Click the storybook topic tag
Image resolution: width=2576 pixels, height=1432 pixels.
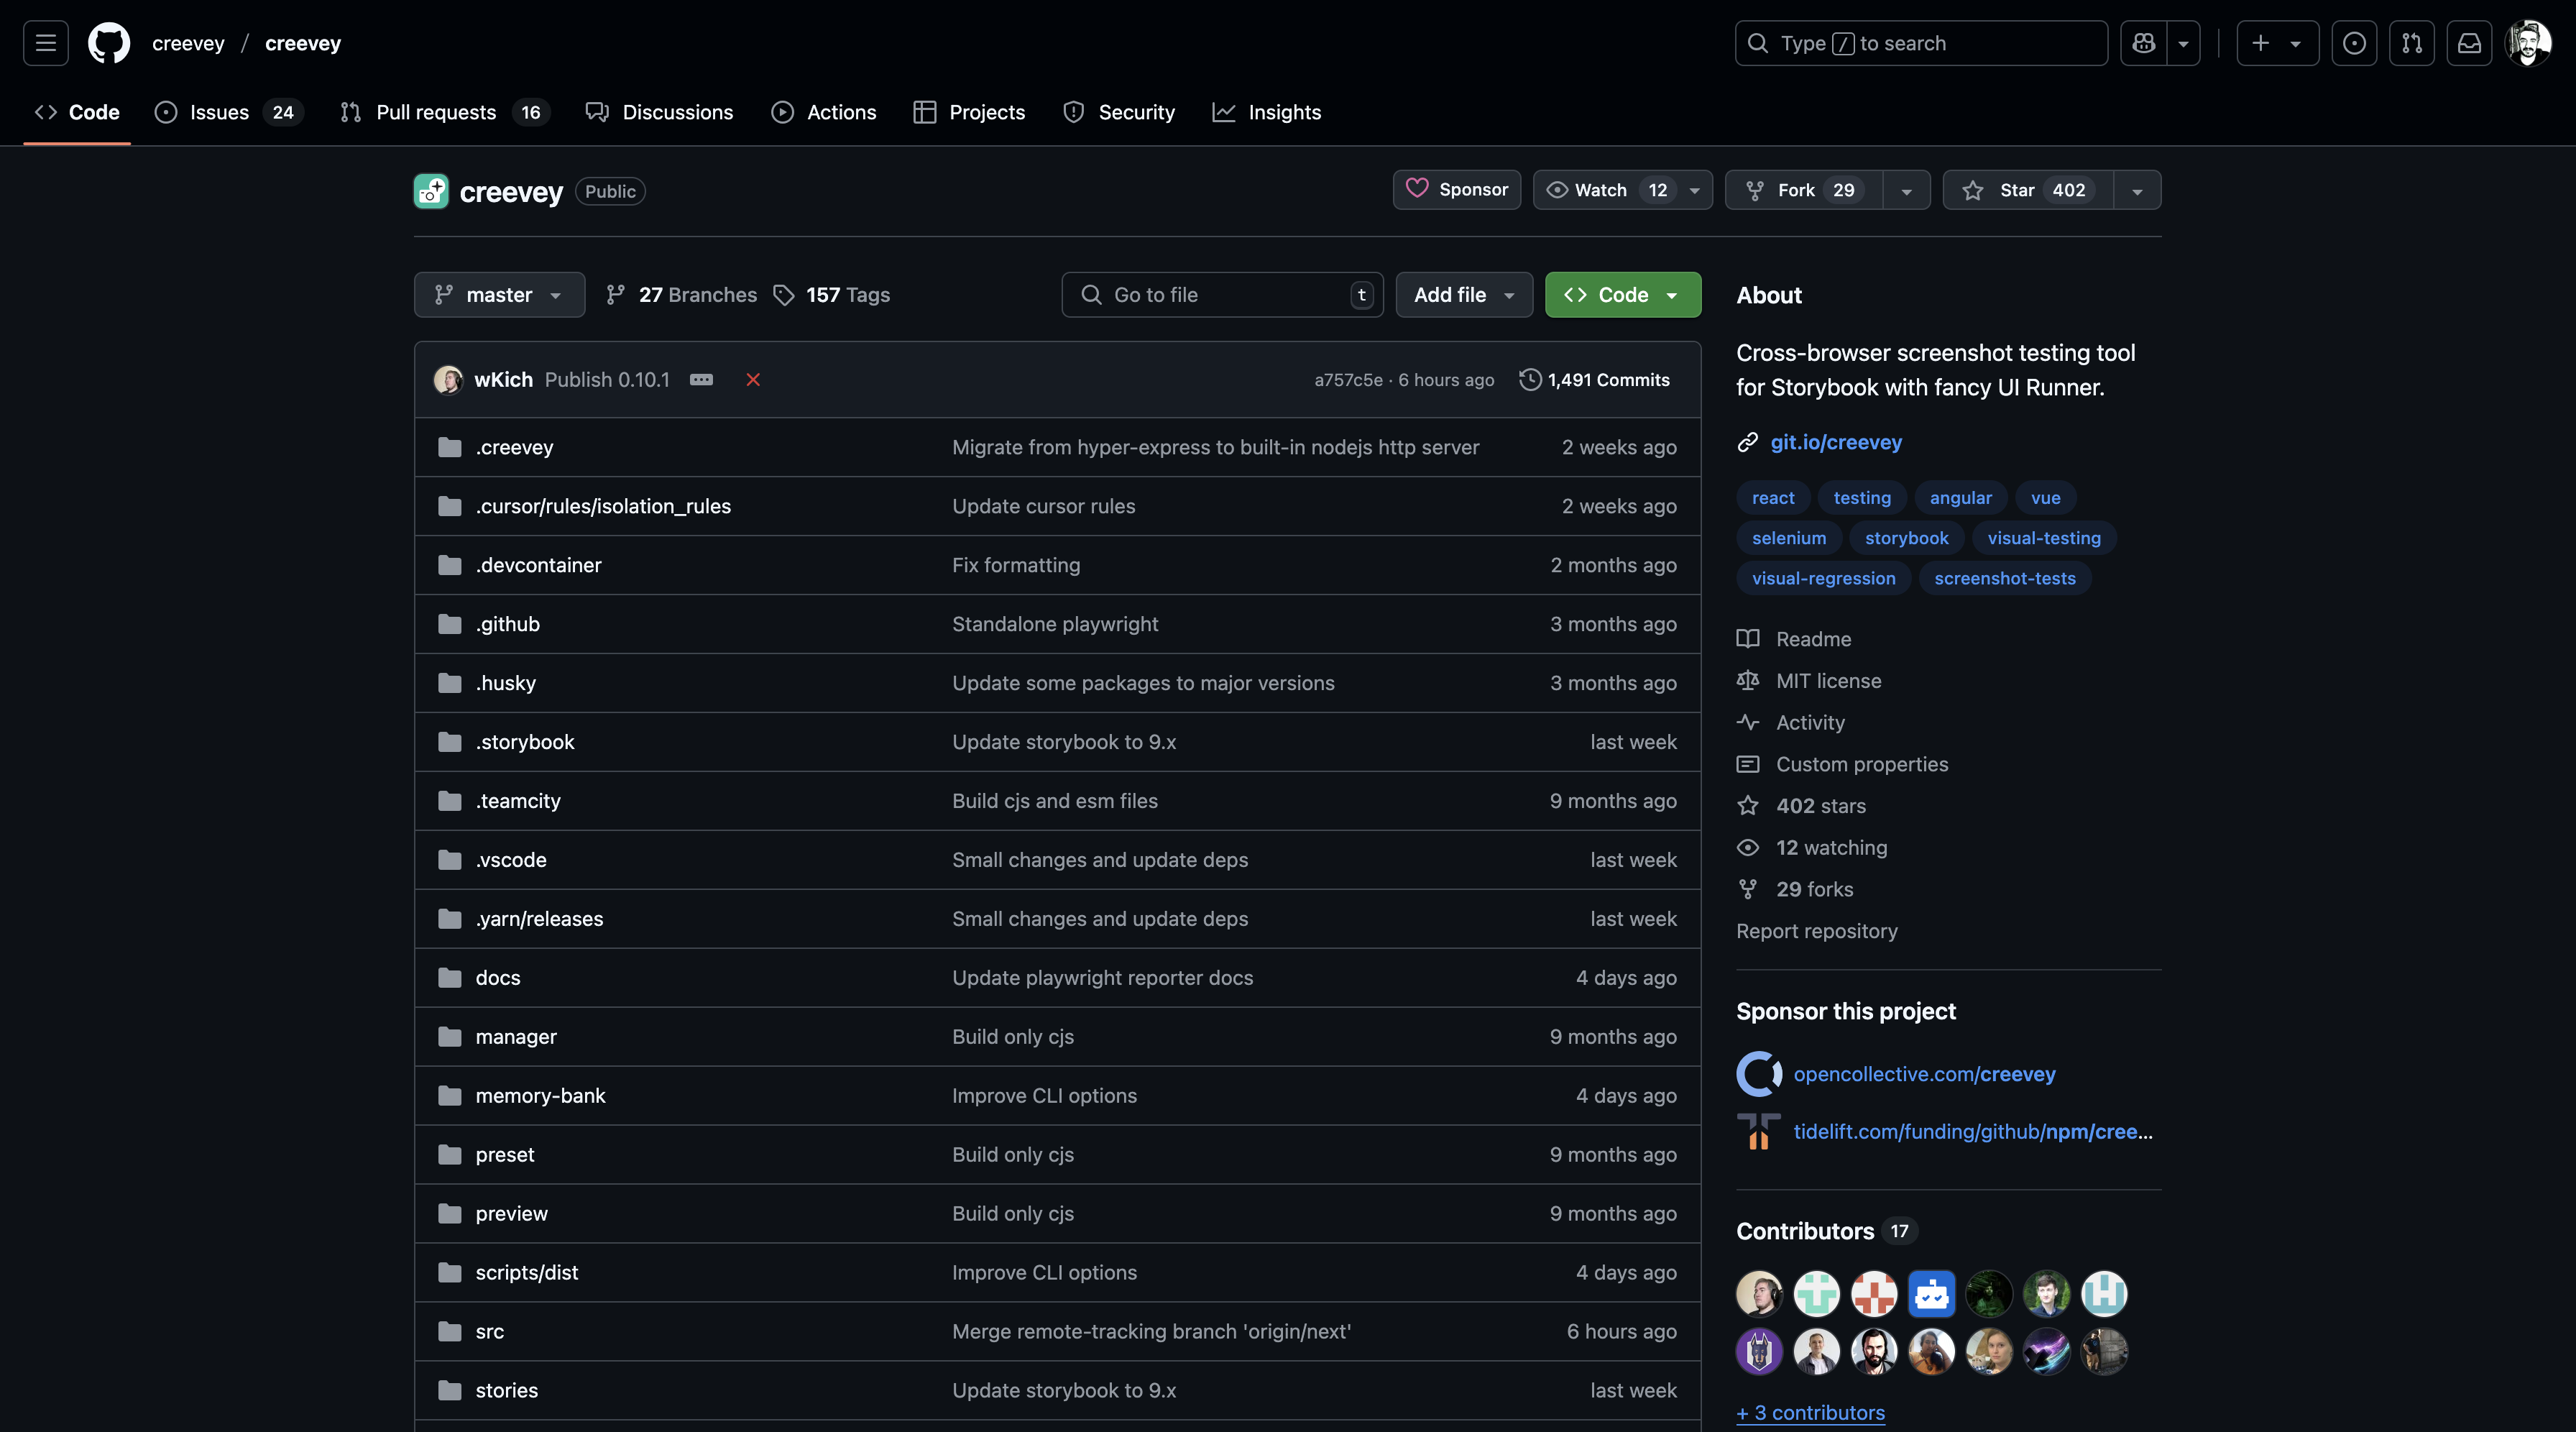pyautogui.click(x=1906, y=538)
